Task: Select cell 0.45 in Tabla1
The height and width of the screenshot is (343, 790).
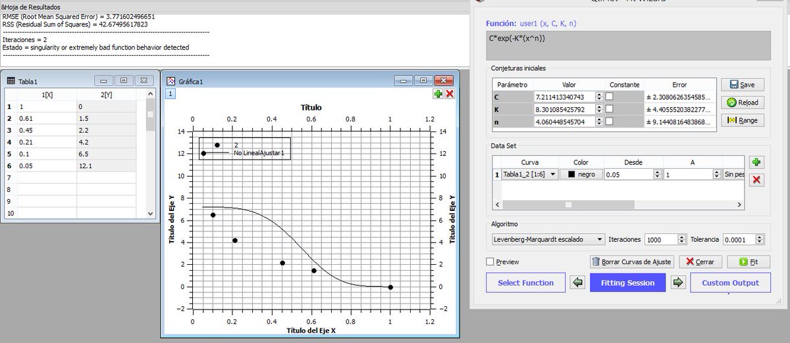Action: [47, 130]
